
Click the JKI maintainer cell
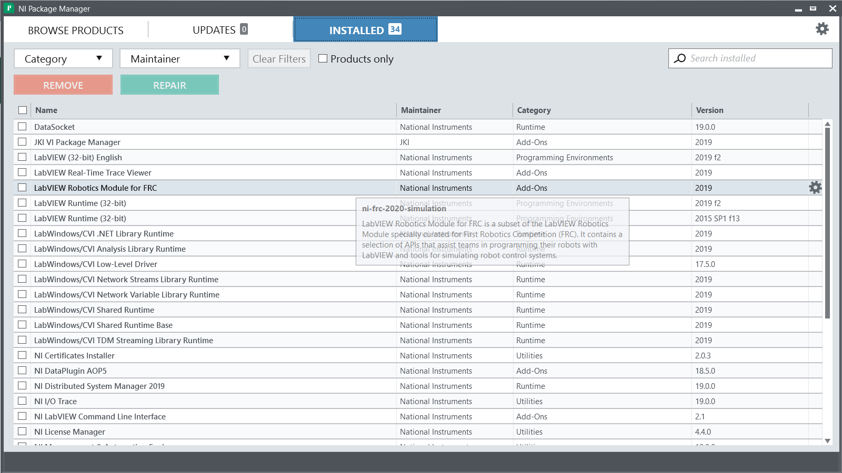point(405,142)
